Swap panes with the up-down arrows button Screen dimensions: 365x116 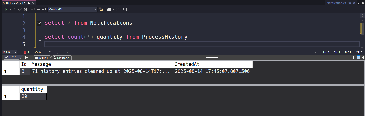(26, 57)
